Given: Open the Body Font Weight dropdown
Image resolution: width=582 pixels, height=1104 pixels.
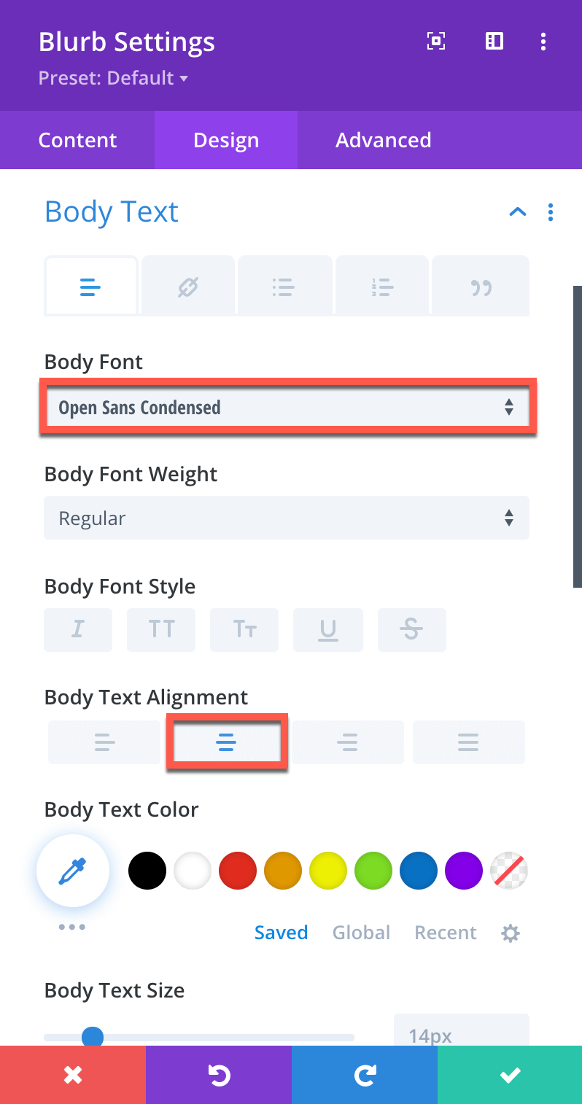Looking at the screenshot, I should pos(287,518).
